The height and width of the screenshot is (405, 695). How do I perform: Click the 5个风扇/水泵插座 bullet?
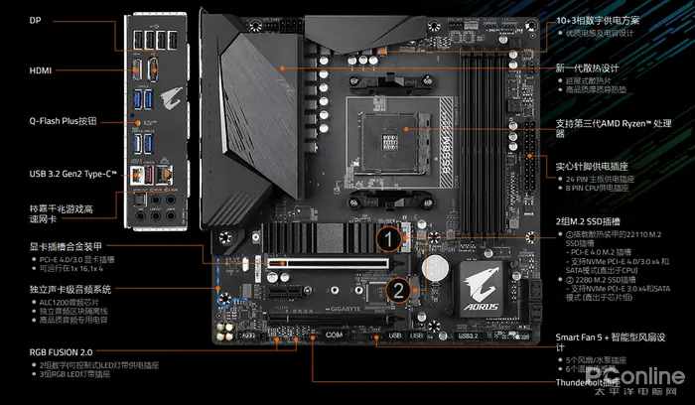(x=596, y=360)
